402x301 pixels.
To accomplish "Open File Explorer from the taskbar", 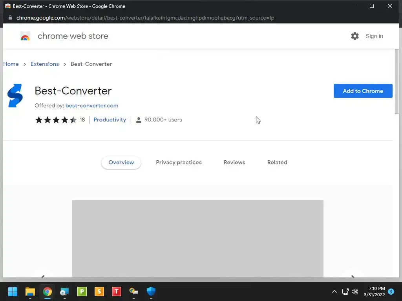I will (30, 292).
